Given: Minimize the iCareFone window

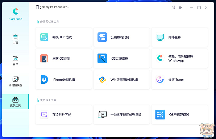Looking at the screenshot, I should pyautogui.click(x=192, y=7).
